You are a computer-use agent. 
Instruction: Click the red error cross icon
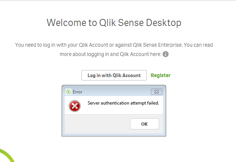tap(75, 106)
